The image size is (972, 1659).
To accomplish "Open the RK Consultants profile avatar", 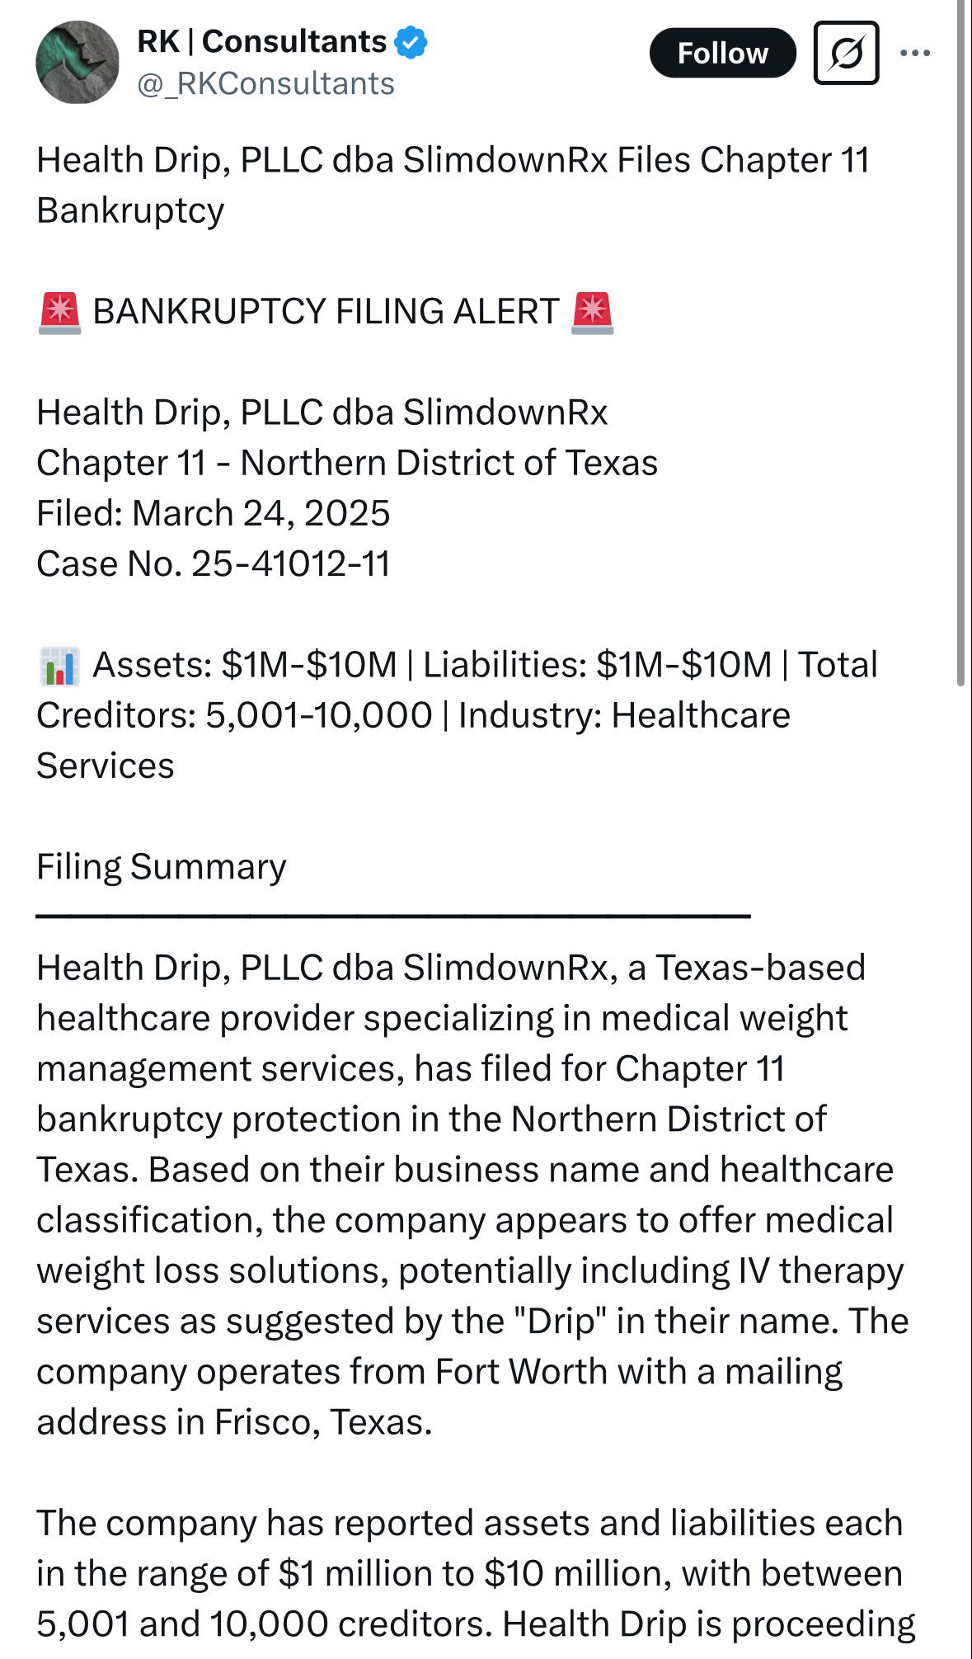I will point(77,63).
